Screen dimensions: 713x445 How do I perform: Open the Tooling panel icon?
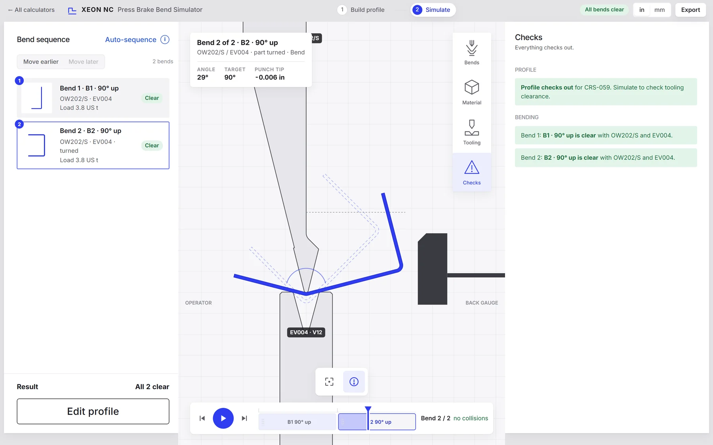point(472,133)
